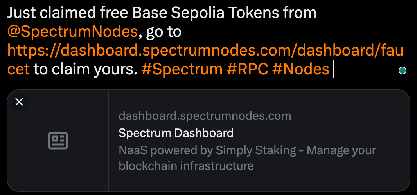Select the #RPC hashtag
This screenshot has height=195, width=417.
(247, 70)
